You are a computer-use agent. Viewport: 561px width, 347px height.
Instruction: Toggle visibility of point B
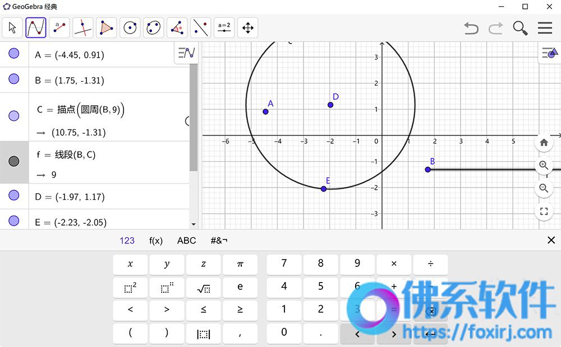(x=14, y=79)
